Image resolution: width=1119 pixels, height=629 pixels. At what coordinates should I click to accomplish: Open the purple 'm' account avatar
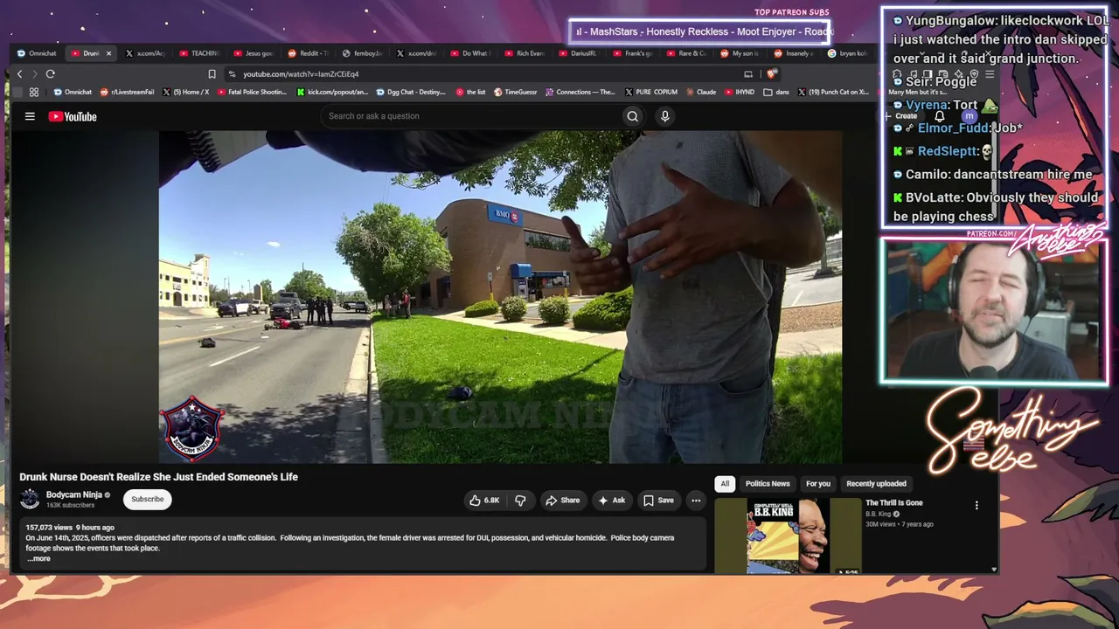(x=969, y=116)
